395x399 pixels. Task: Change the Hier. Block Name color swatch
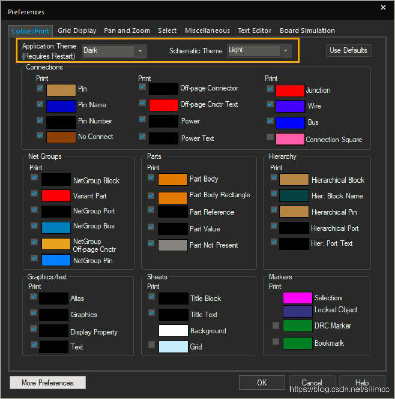(294, 196)
